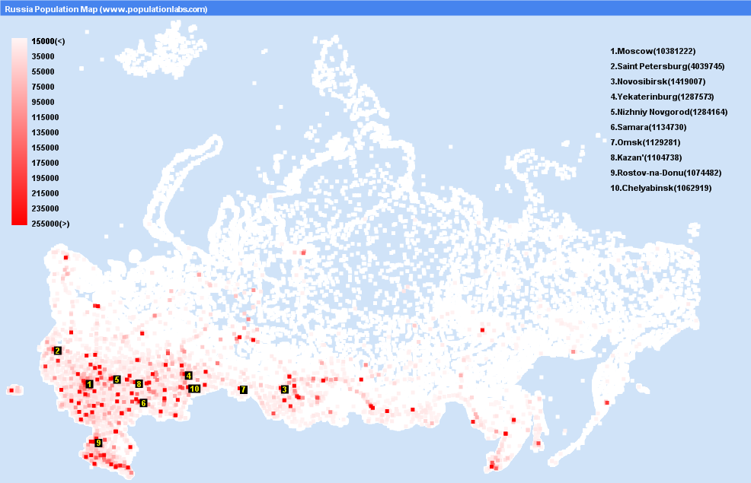Select the number 10 map marker
Viewport: 751px width, 483px height.
pos(194,388)
